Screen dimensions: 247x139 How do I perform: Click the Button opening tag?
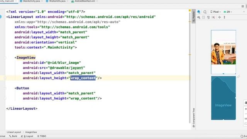click(x=22, y=88)
